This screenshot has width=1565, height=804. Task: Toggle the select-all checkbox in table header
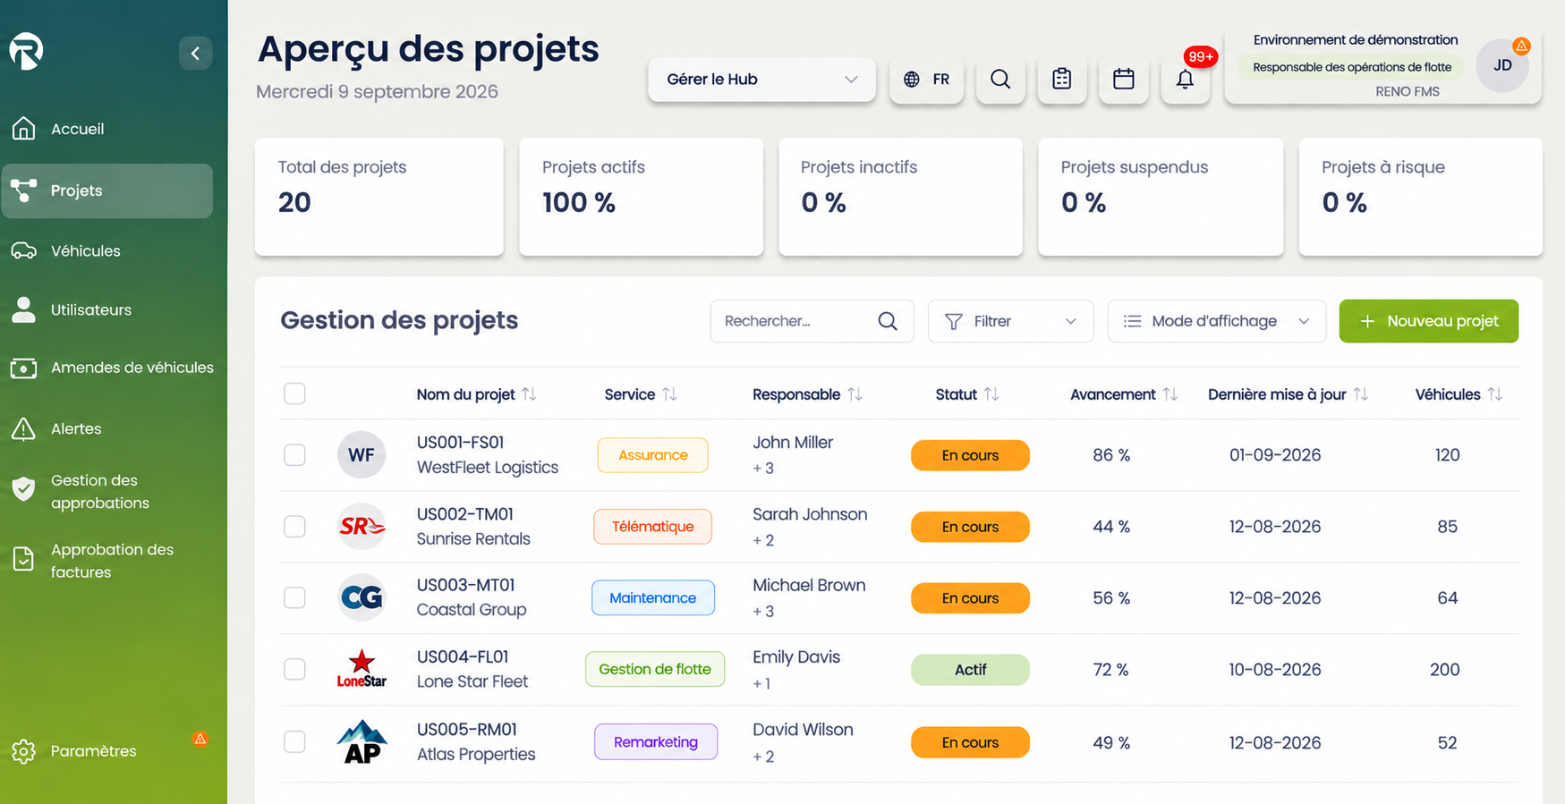[294, 394]
